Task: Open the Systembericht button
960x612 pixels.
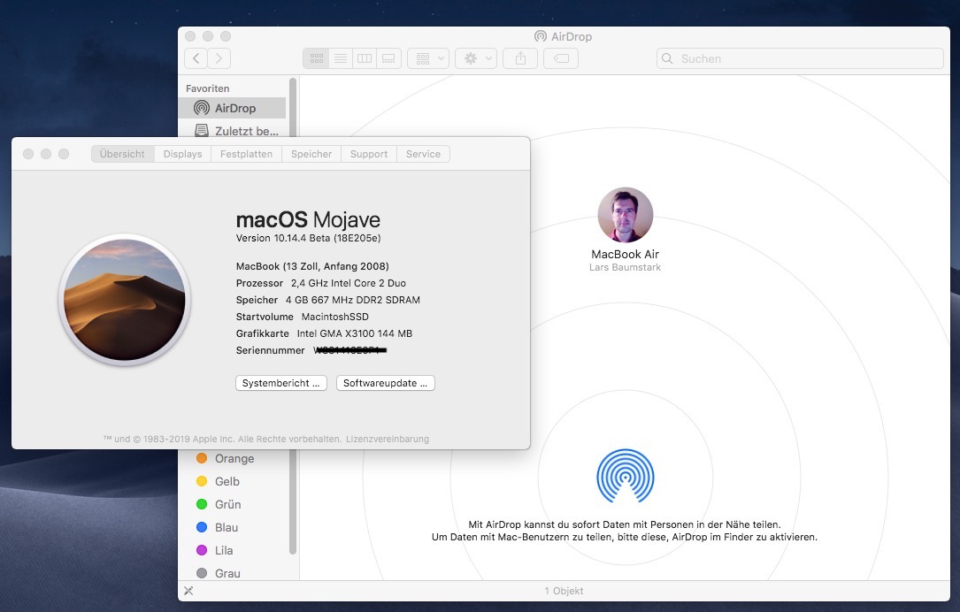Action: pyautogui.click(x=281, y=383)
